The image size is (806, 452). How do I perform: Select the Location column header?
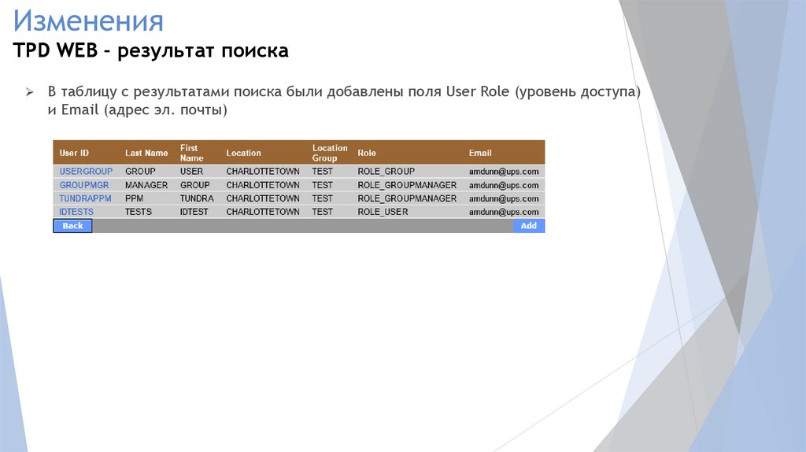243,153
